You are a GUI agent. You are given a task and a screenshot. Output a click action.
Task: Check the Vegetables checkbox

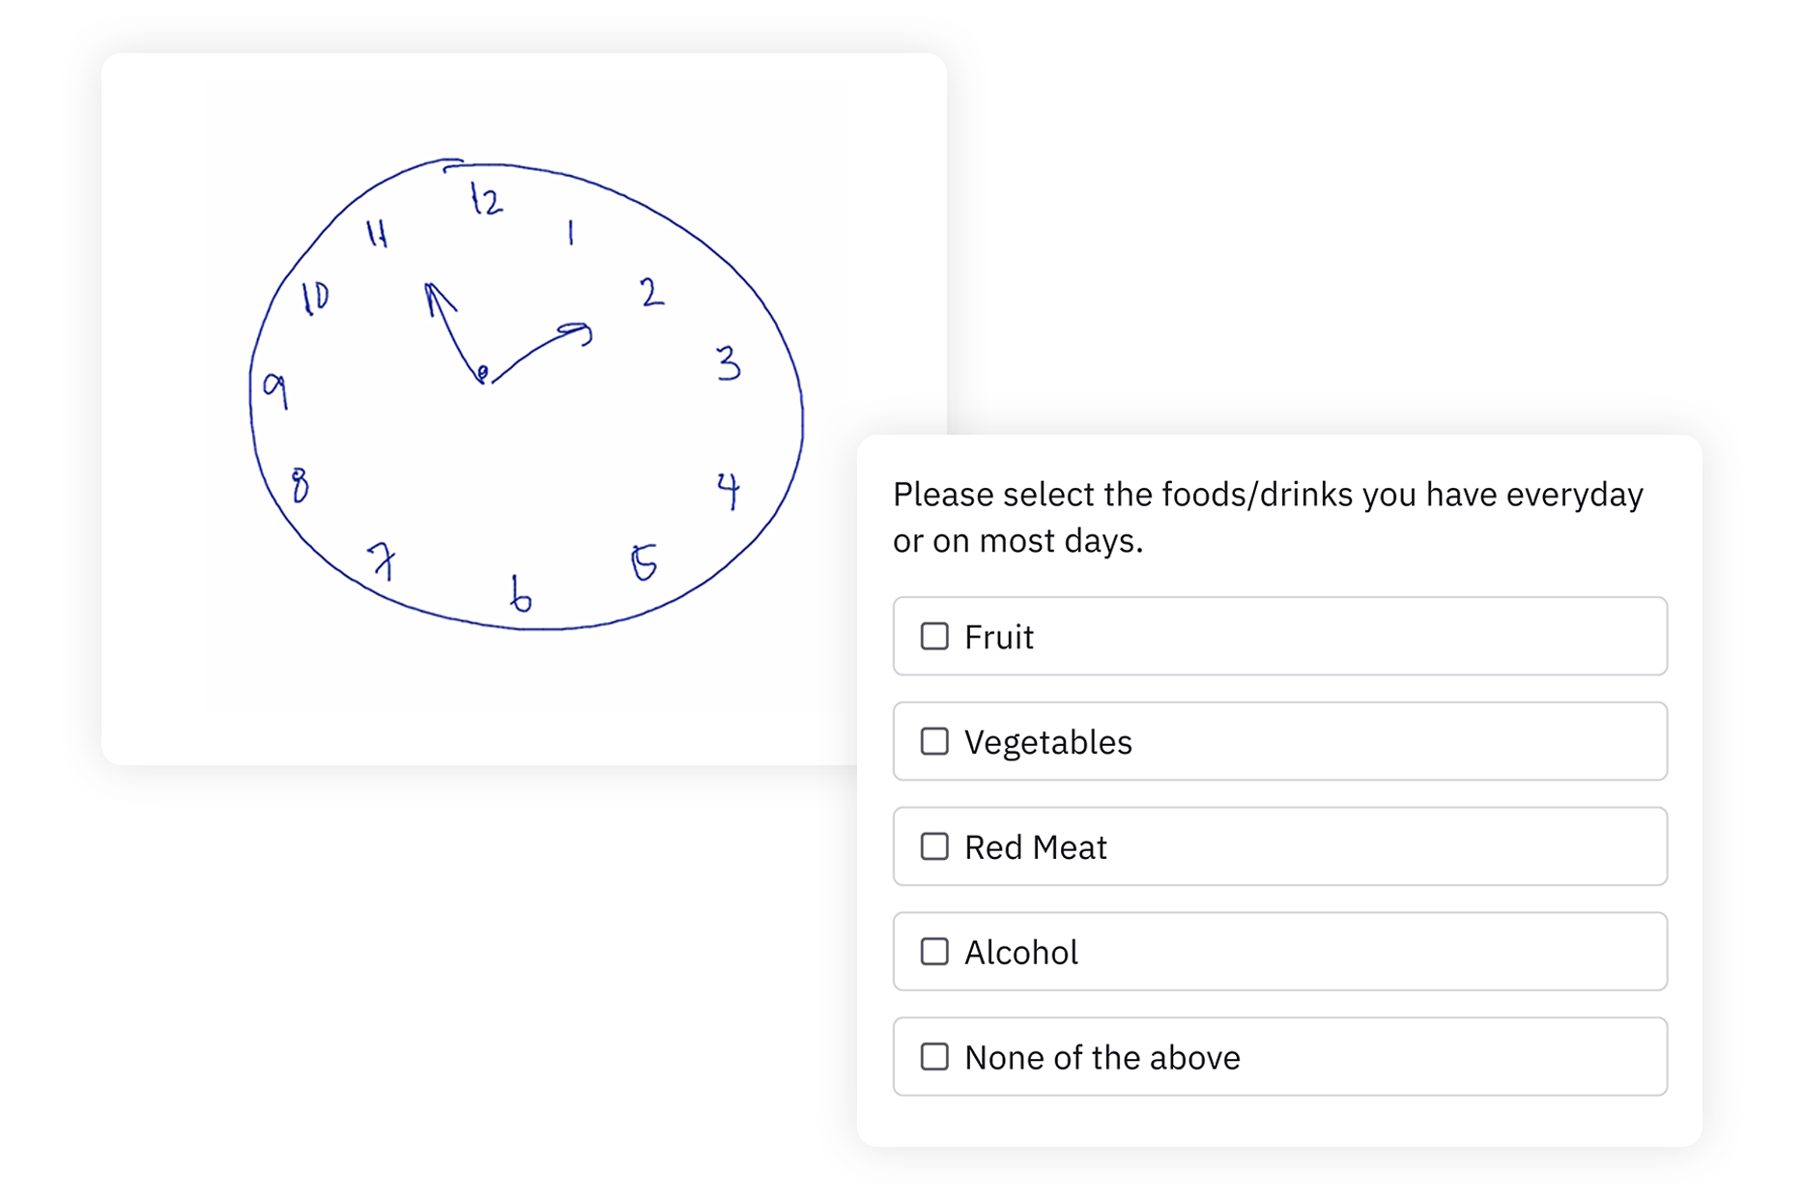933,741
